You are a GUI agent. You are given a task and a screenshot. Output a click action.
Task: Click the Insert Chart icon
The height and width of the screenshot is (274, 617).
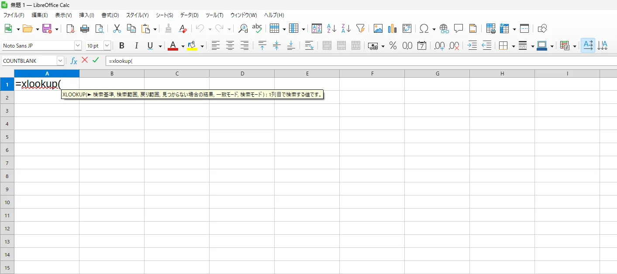tap(392, 29)
